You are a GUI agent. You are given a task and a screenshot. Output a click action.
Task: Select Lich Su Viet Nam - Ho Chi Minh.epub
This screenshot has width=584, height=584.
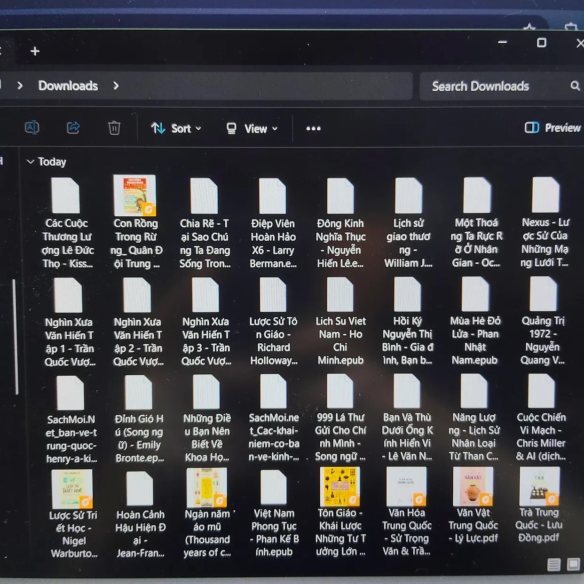tap(340, 322)
